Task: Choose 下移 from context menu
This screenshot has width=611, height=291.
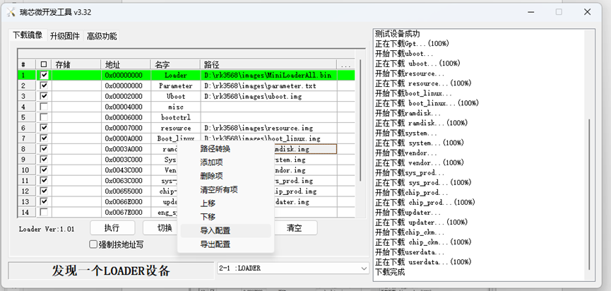Action: click(x=225, y=217)
